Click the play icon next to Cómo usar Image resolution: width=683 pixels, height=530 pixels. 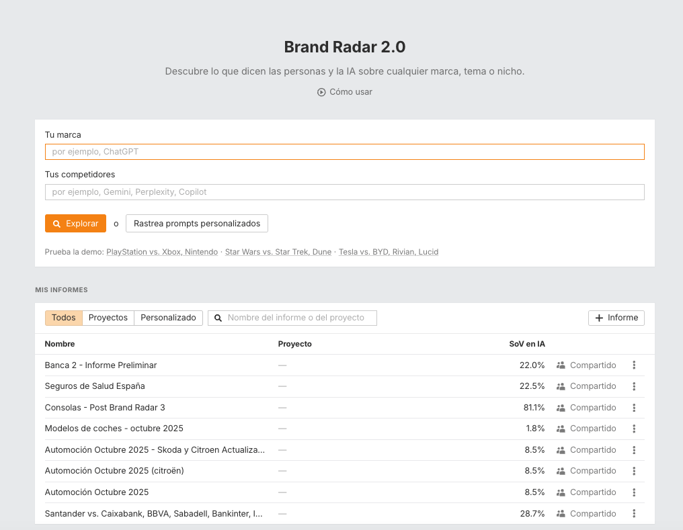click(323, 92)
